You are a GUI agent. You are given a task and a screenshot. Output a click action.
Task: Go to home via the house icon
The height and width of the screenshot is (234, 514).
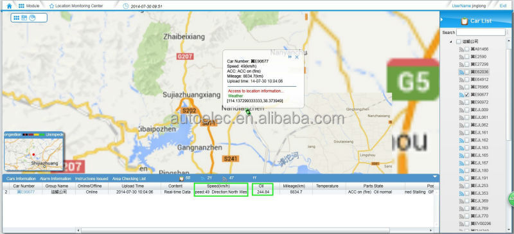[x=9, y=6]
